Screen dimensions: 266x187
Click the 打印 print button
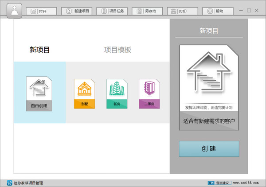point(183,11)
